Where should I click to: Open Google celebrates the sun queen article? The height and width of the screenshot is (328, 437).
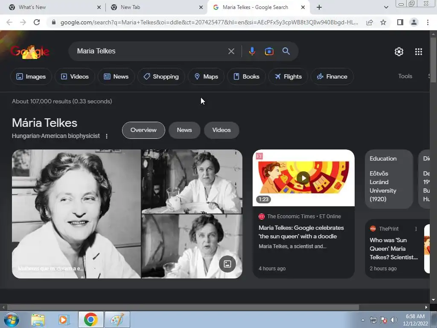tap(301, 232)
